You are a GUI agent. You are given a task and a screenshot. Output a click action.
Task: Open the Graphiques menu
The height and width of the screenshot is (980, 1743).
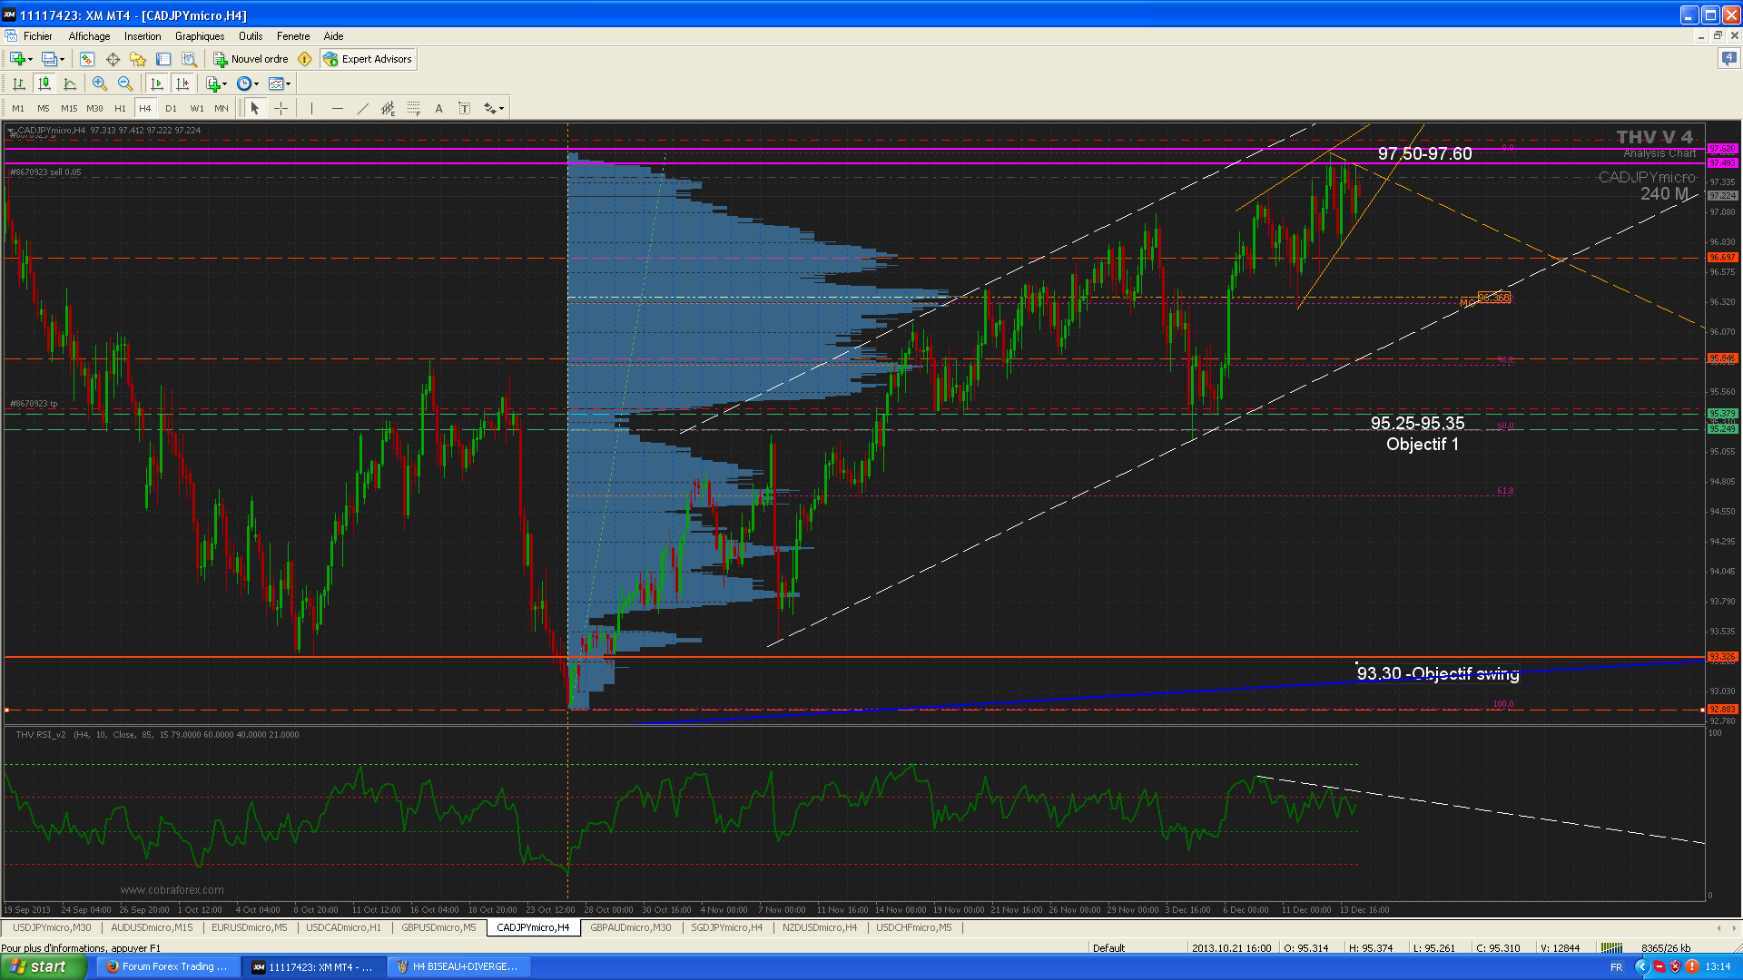[x=200, y=36]
